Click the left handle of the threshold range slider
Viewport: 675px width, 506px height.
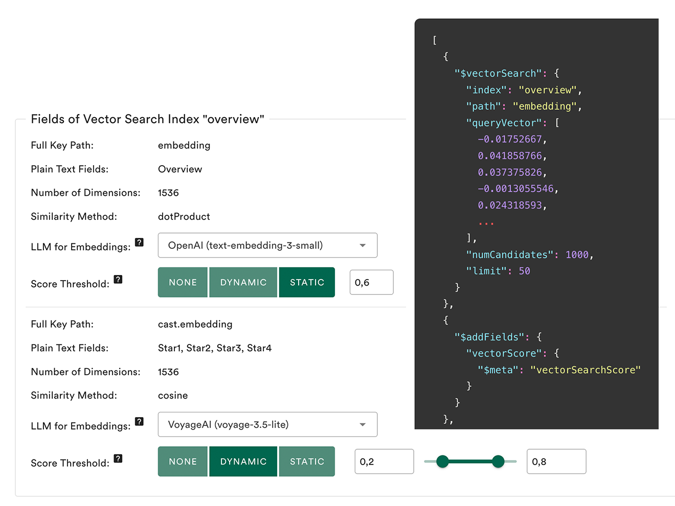click(443, 462)
